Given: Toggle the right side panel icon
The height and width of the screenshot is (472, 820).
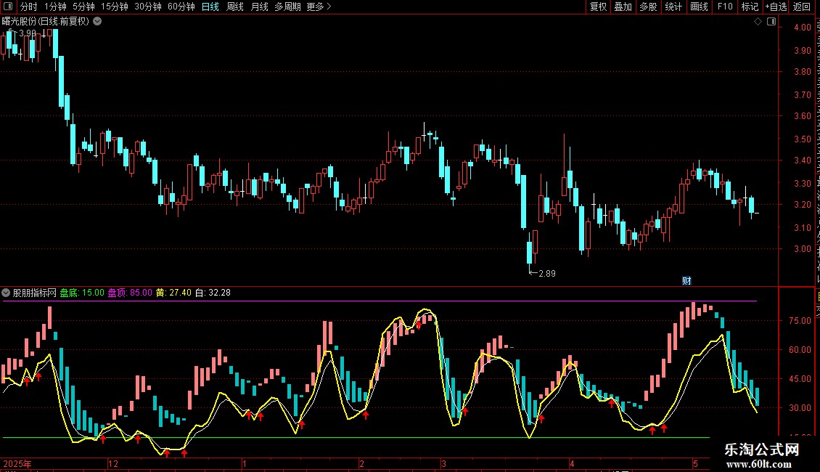Looking at the screenshot, I should click(771, 22).
